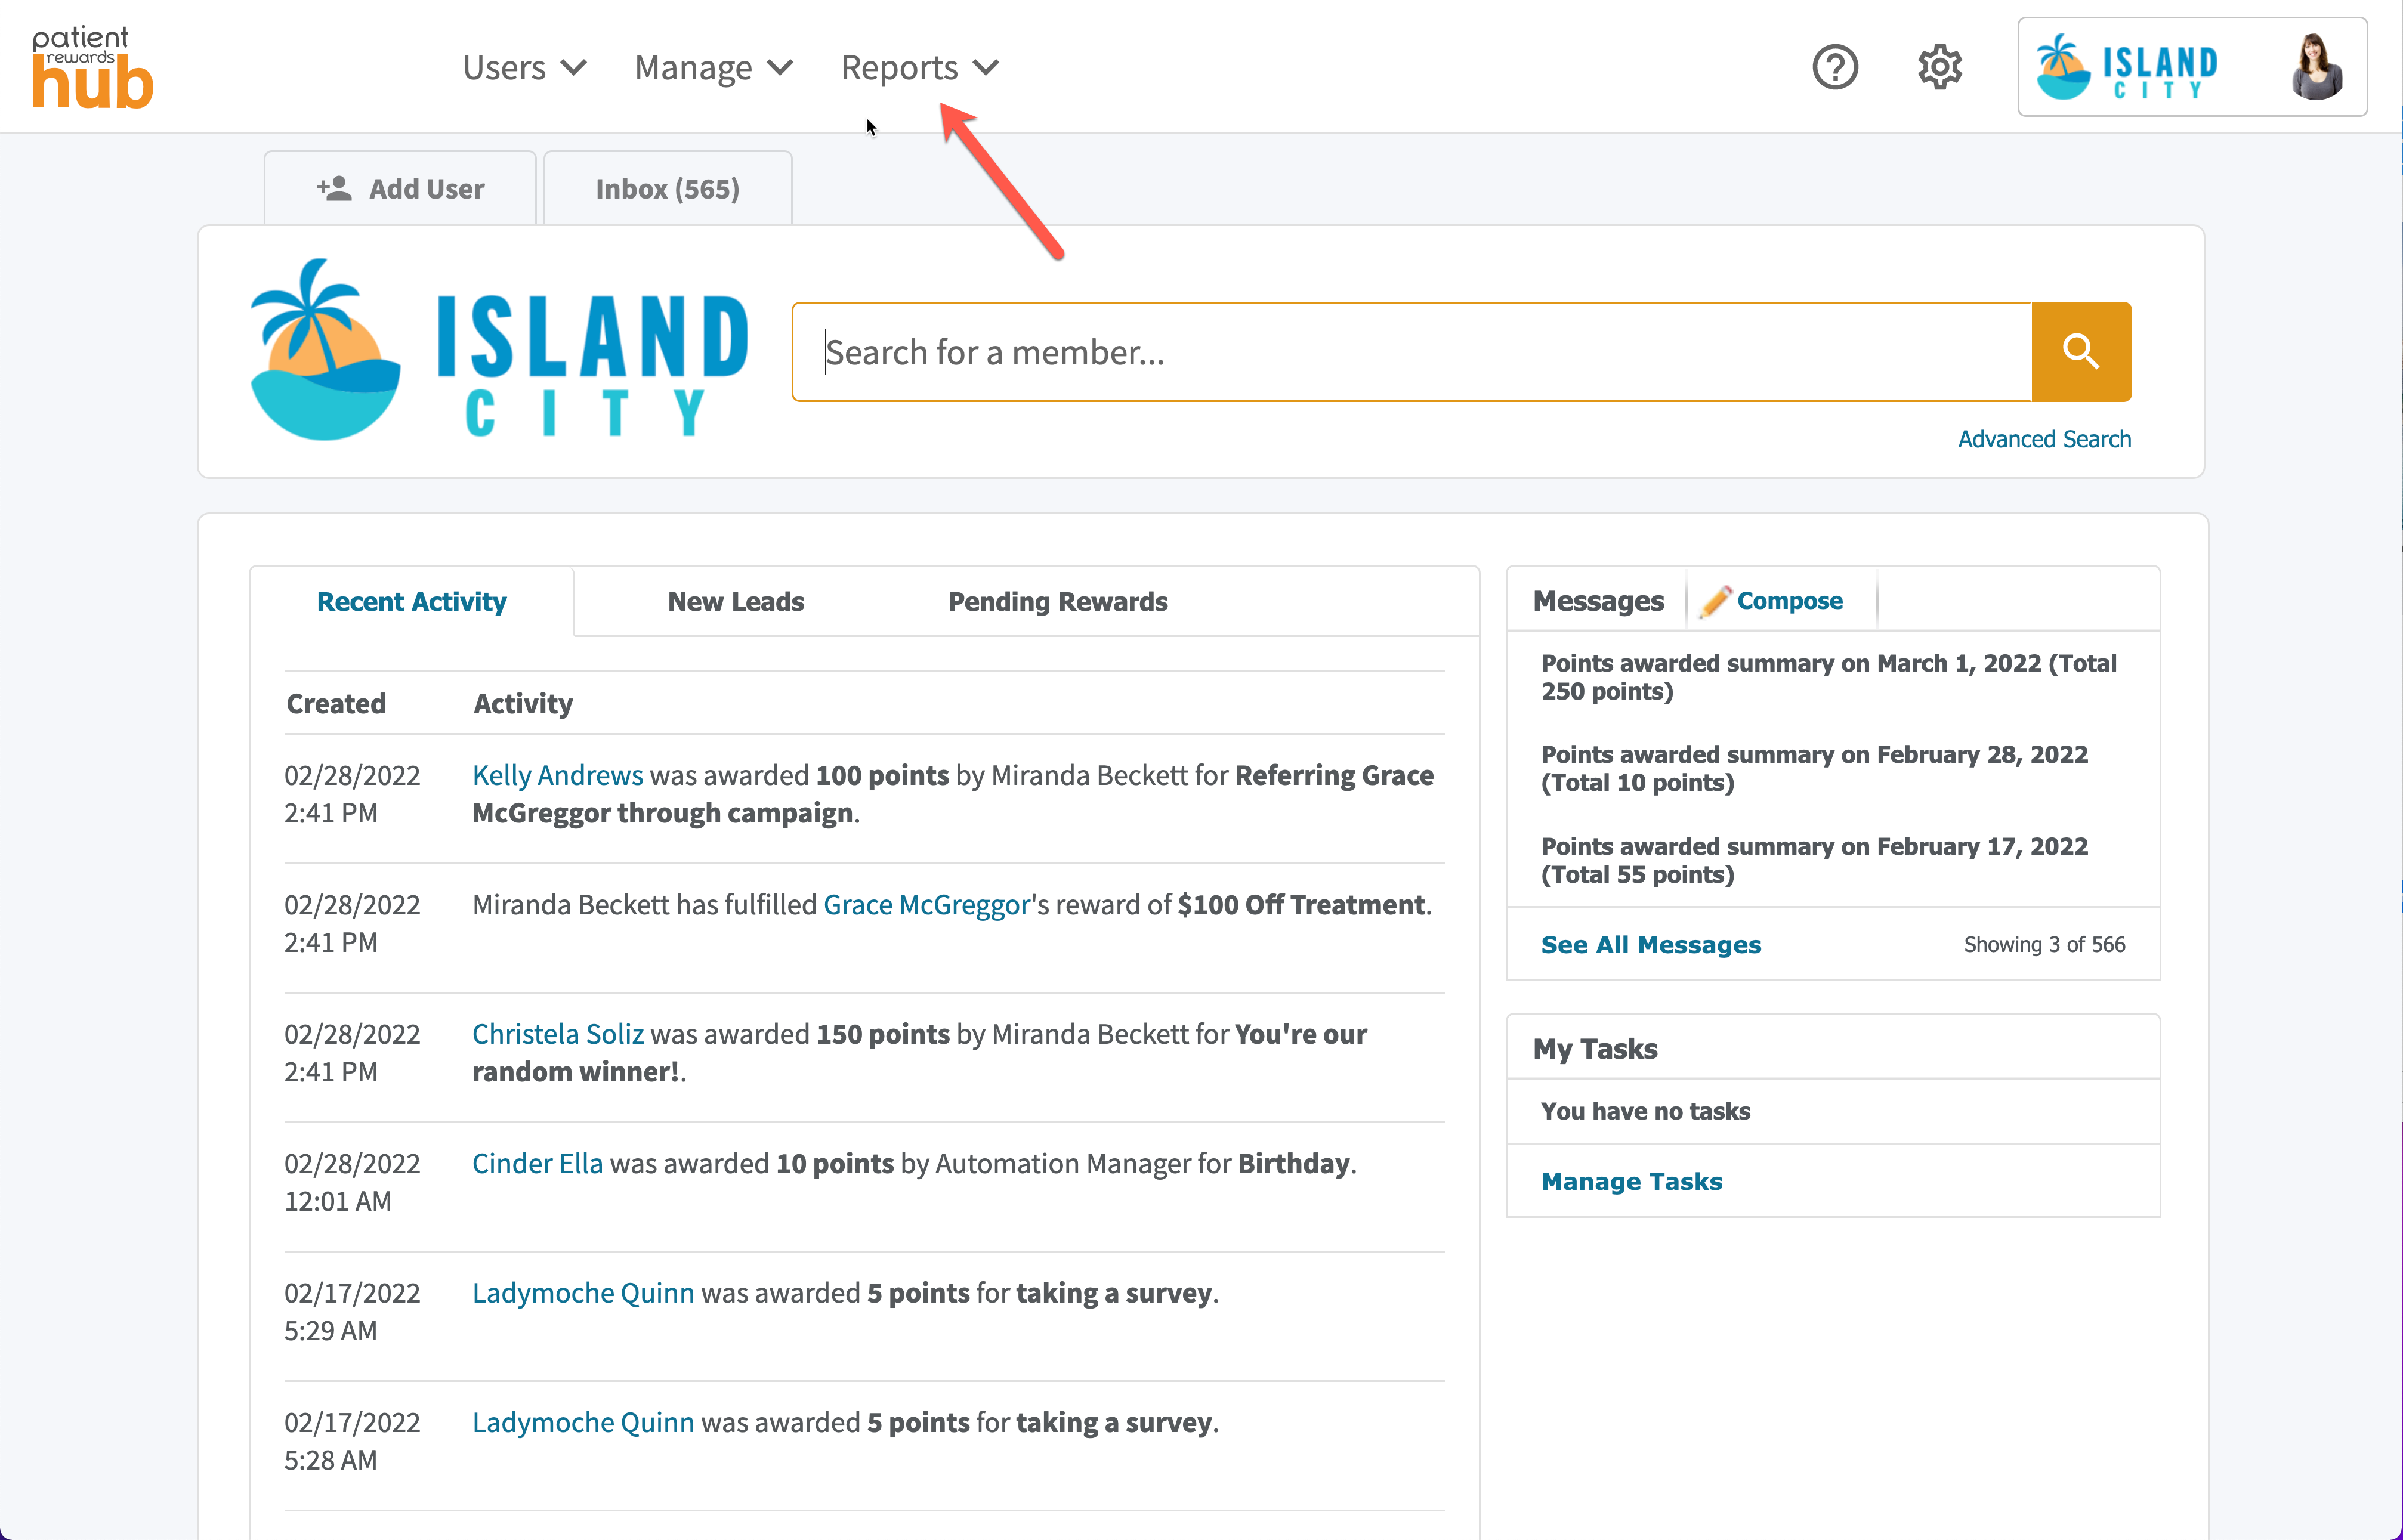
Task: Expand the Reports dropdown menu
Action: pyautogui.click(x=920, y=67)
